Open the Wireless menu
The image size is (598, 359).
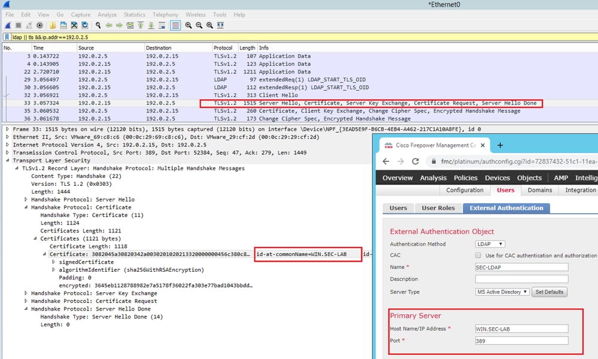[x=195, y=14]
